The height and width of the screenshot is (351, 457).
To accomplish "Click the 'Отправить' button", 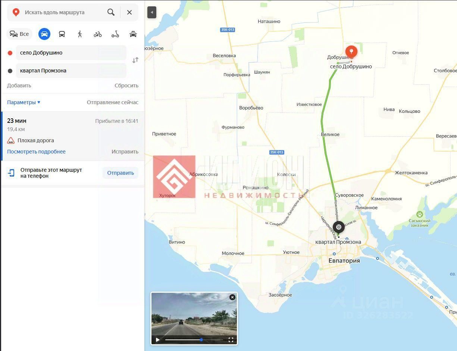I will pos(120,173).
